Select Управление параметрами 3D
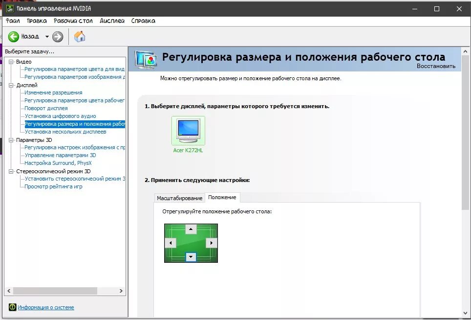This screenshot has width=471, height=320. [61, 155]
